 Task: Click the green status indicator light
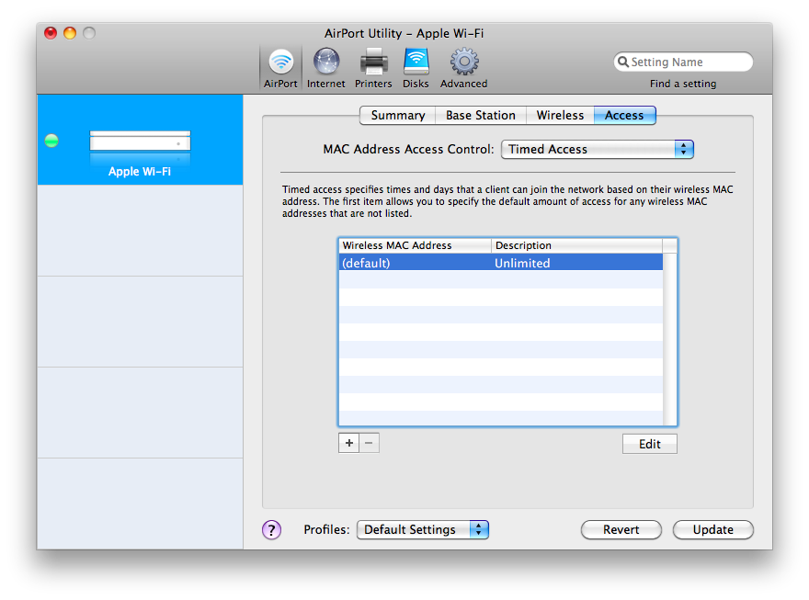(51, 141)
